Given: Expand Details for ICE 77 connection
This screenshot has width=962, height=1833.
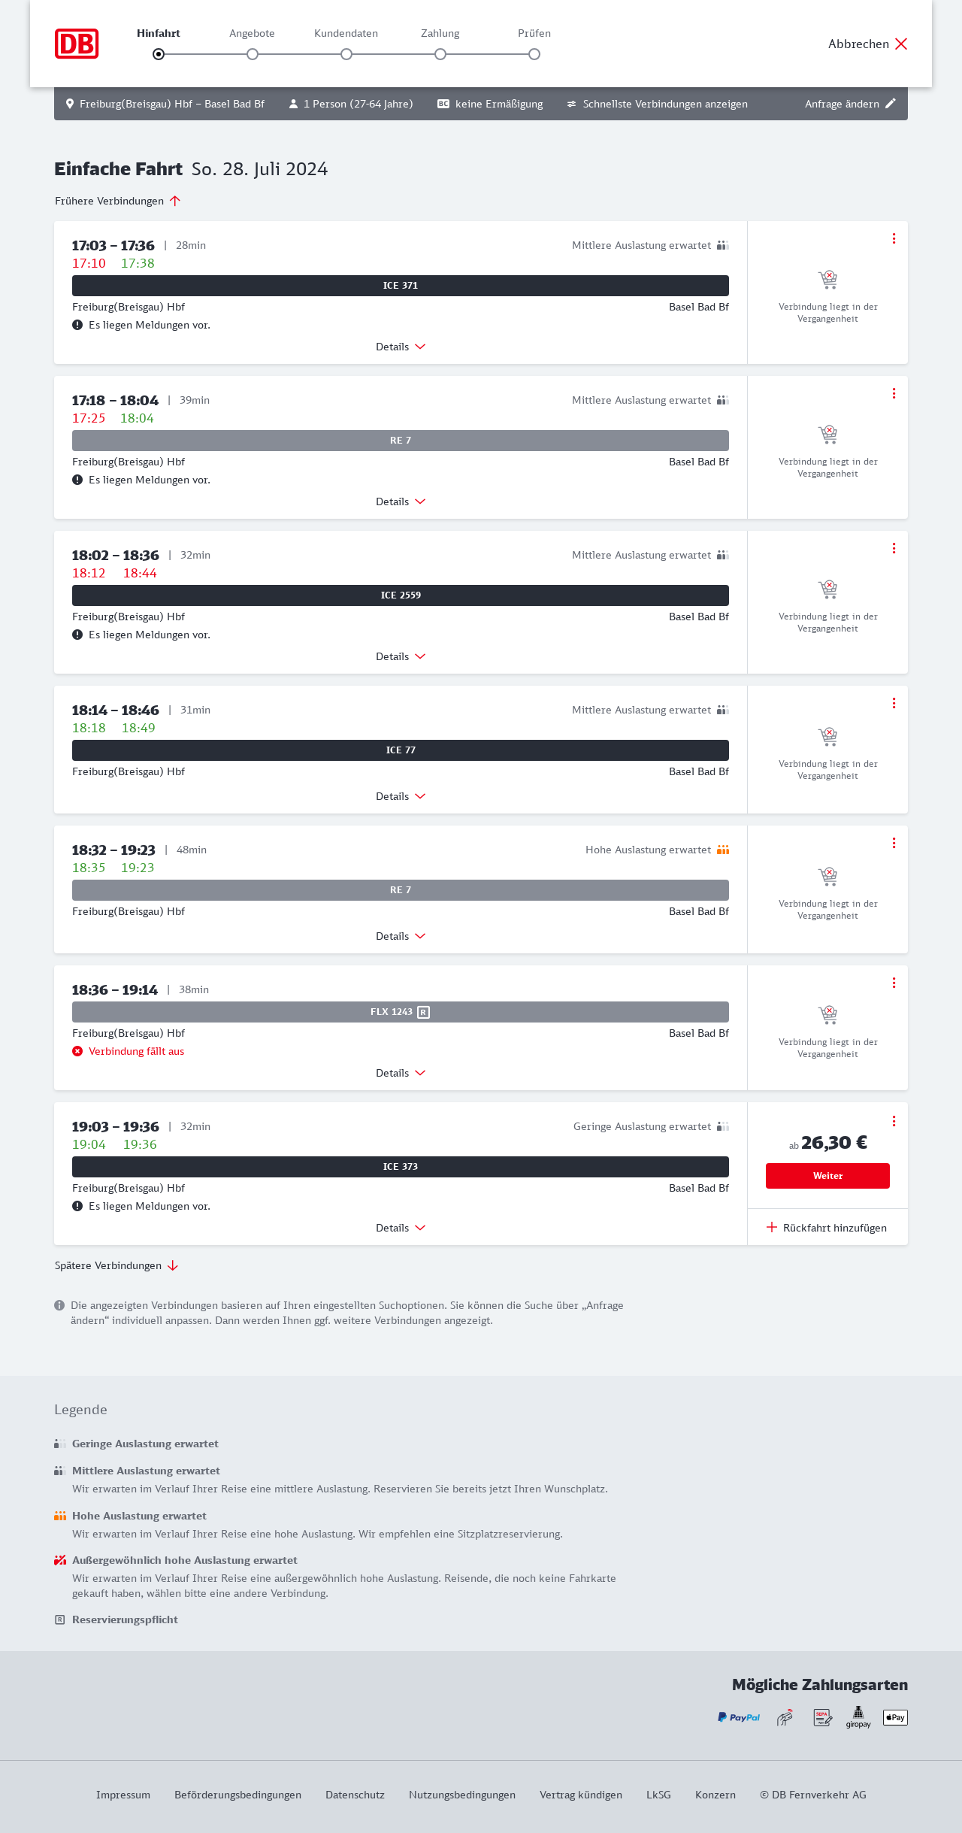Looking at the screenshot, I should (x=401, y=796).
